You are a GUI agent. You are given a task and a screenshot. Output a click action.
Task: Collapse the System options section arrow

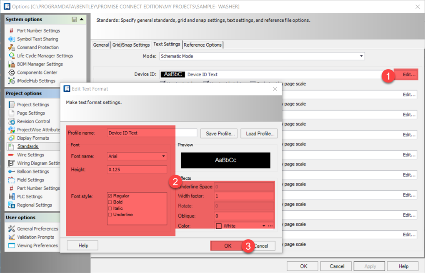coord(82,19)
